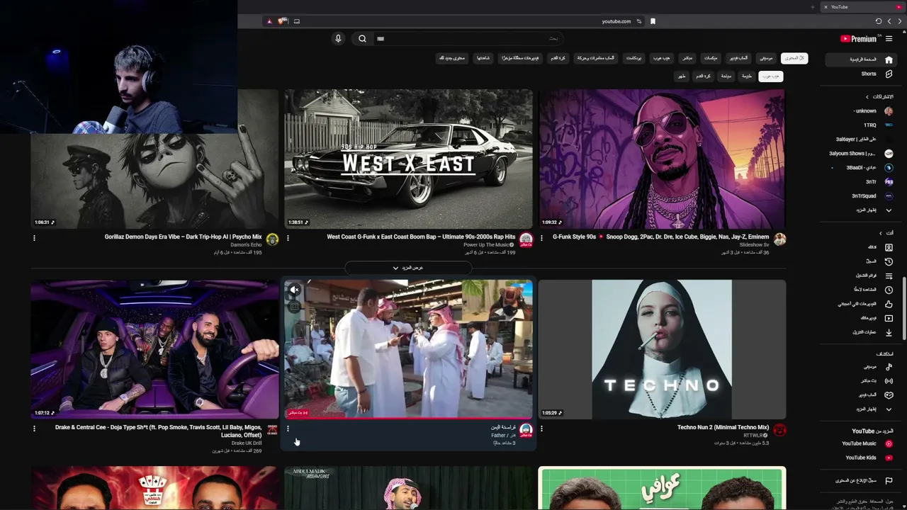Open options menu for Gorillaz Demon Days video

tap(34, 238)
